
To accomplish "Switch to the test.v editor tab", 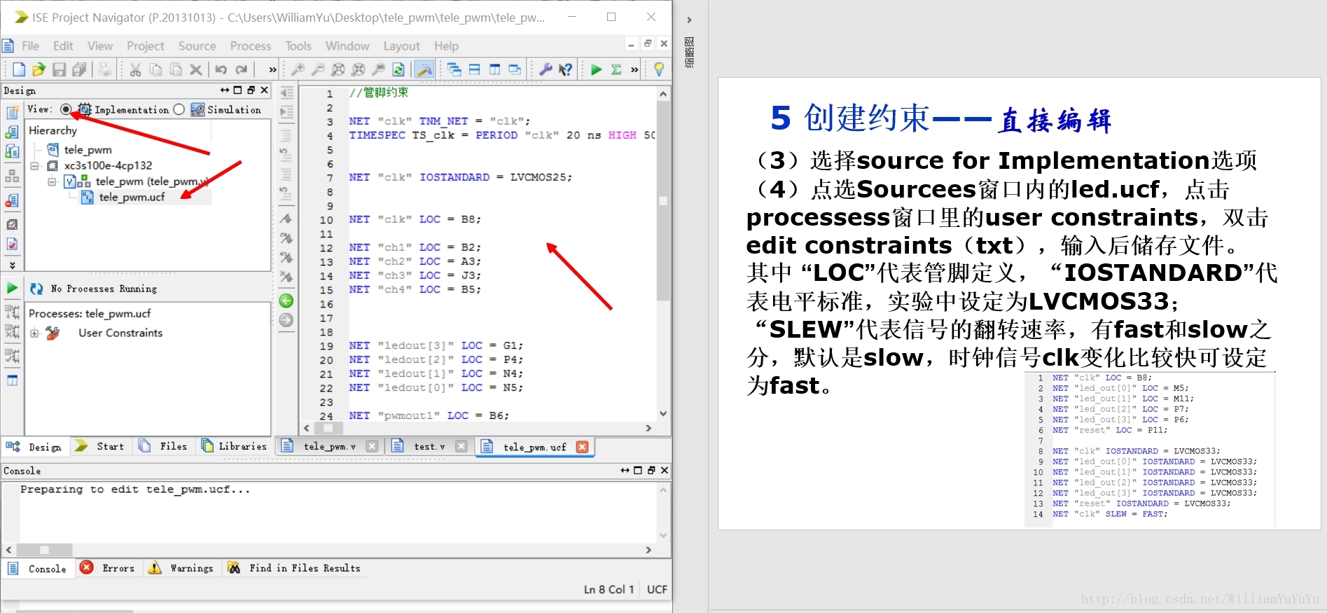I will [x=429, y=446].
